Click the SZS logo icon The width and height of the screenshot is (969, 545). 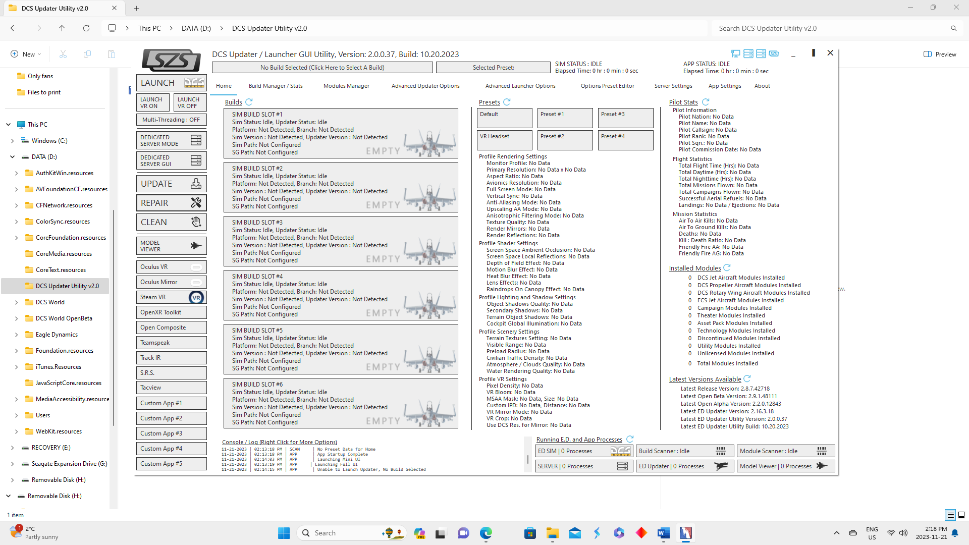171,60
